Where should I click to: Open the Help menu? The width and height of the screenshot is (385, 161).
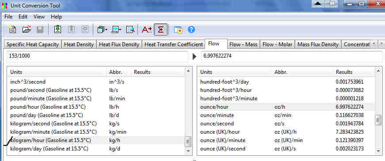56,17
